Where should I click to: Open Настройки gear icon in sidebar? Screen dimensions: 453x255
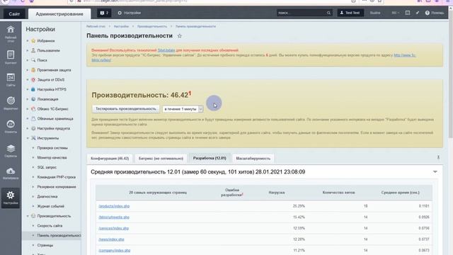pyautogui.click(x=11, y=195)
